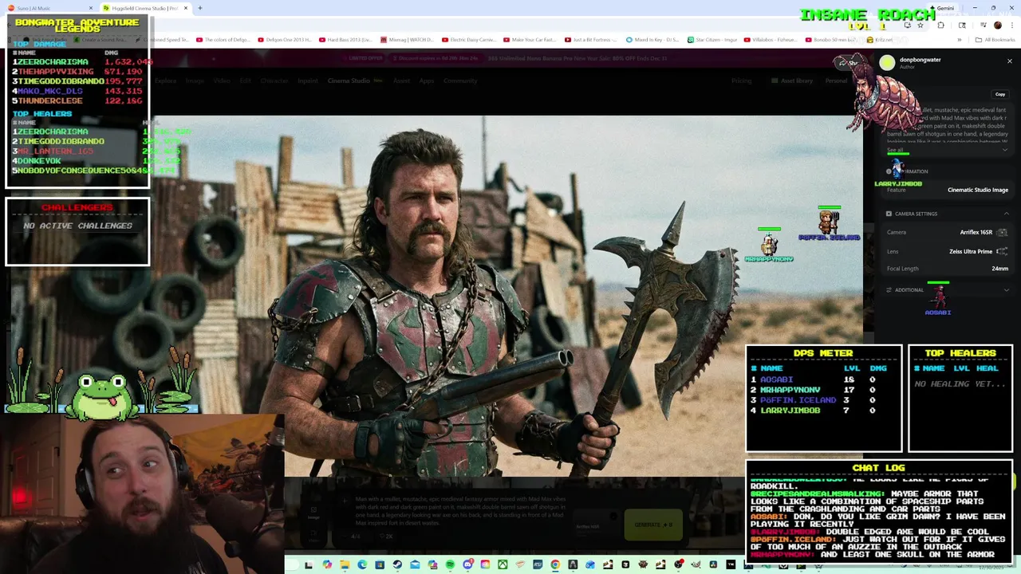Image resolution: width=1021 pixels, height=574 pixels.
Task: Select the Cinematic Studio Image feature value
Action: coord(978,190)
